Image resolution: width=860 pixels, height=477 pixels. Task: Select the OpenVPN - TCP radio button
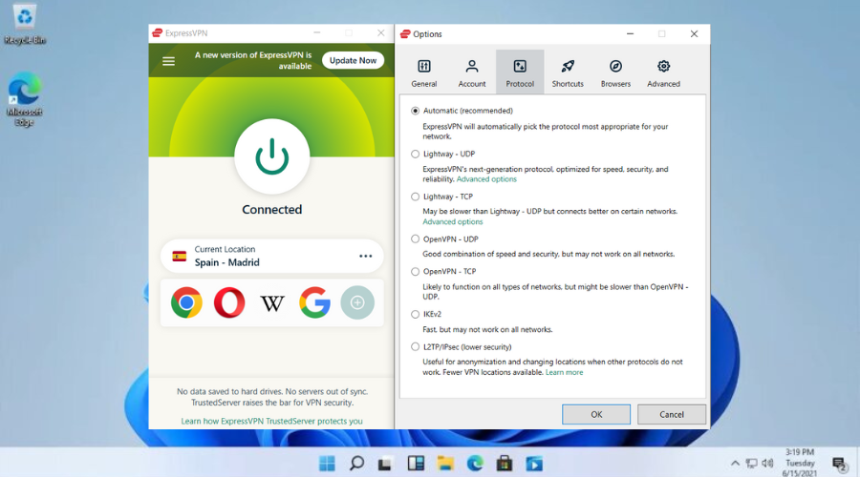(416, 271)
